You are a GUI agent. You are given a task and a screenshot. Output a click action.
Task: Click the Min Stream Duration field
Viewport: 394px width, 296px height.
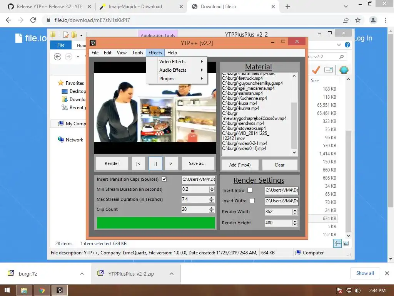pyautogui.click(x=195, y=189)
